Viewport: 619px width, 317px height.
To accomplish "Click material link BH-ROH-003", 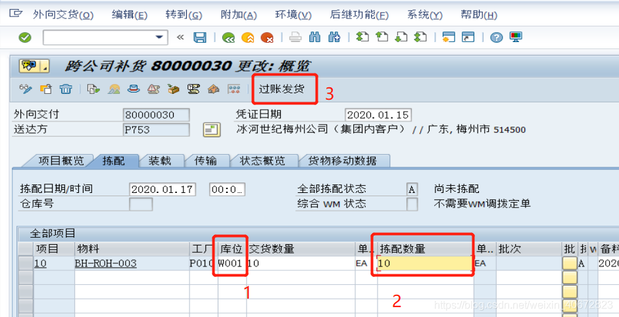I will pyautogui.click(x=106, y=263).
